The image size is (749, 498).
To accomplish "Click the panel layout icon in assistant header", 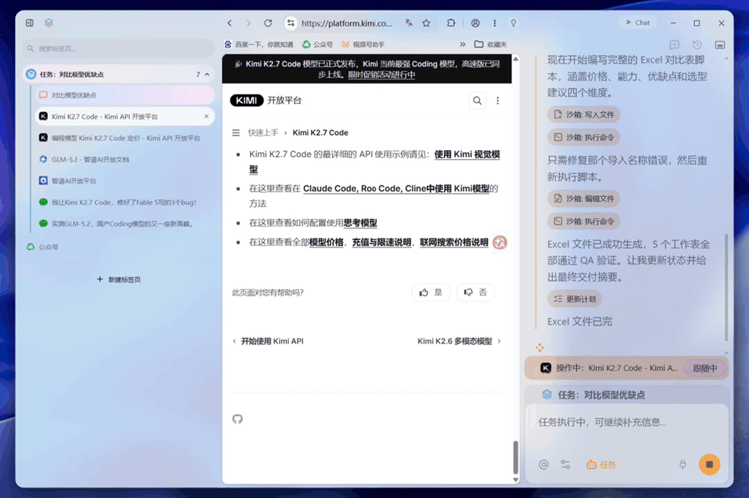I will [720, 45].
